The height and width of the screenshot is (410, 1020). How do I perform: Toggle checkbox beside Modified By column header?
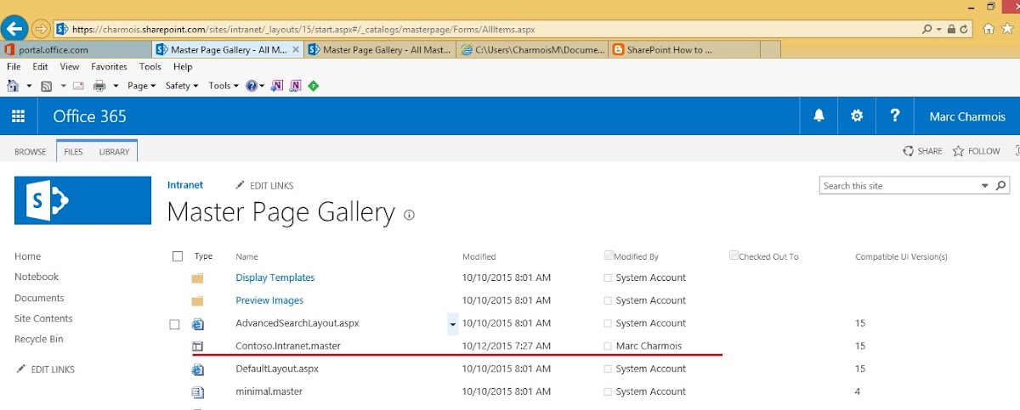tap(609, 255)
